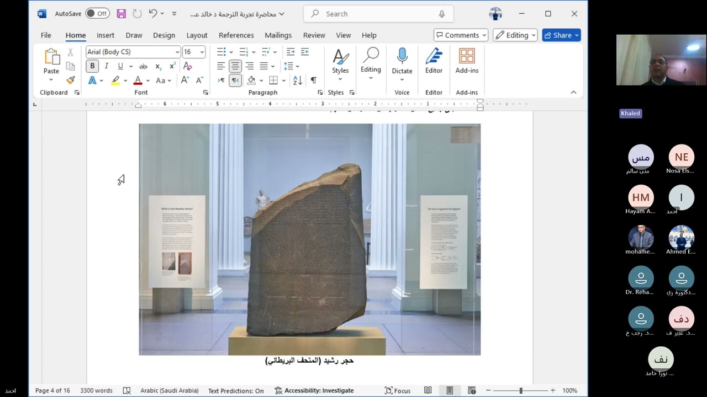The width and height of the screenshot is (707, 397).
Task: Click Text Predictions: On status
Action: coord(236,390)
